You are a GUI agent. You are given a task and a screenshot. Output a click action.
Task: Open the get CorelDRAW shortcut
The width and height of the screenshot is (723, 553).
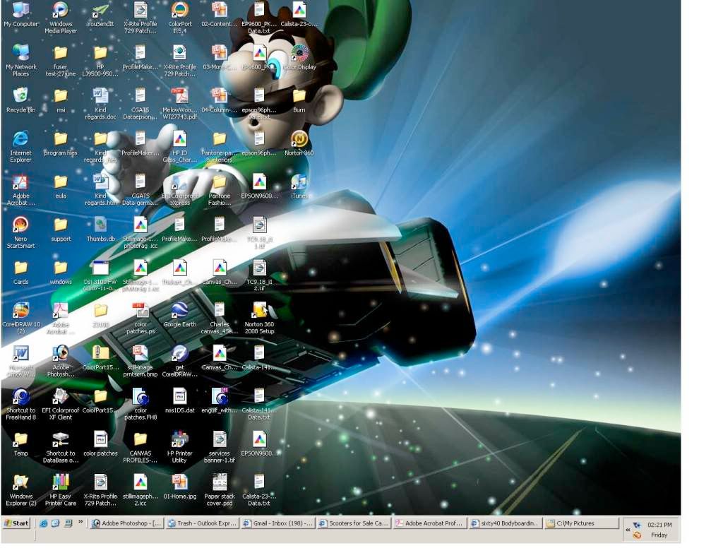point(180,361)
